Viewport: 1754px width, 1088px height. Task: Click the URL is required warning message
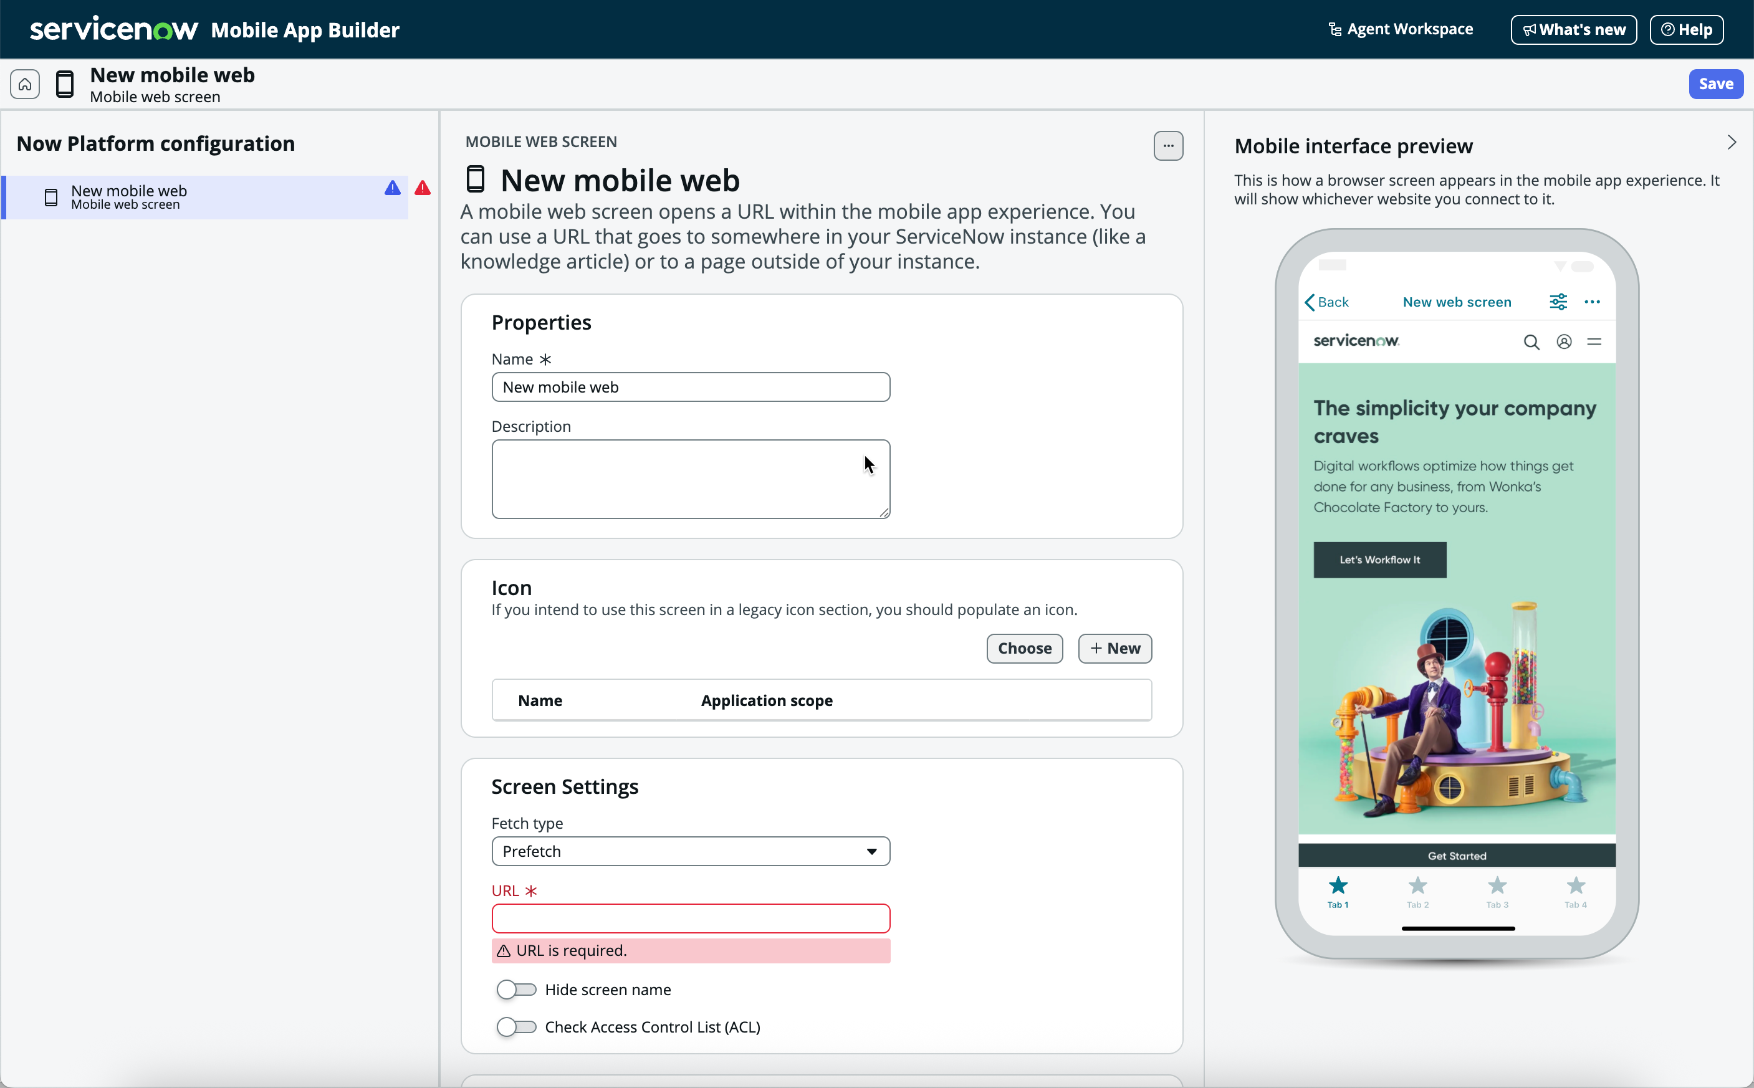tap(691, 950)
